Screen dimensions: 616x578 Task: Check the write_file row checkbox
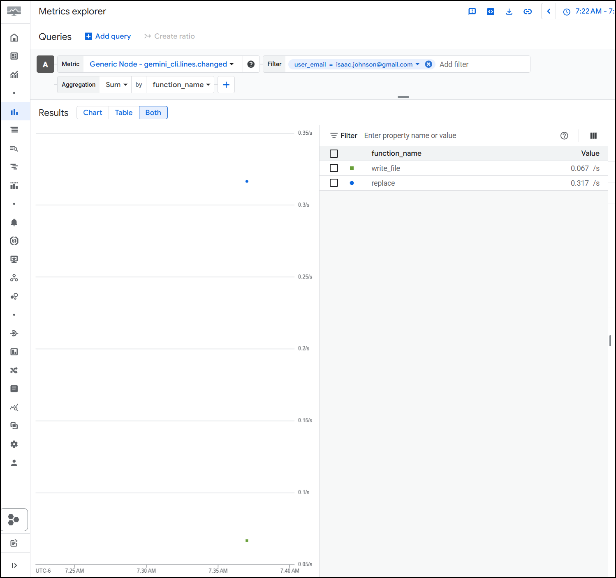tap(334, 168)
